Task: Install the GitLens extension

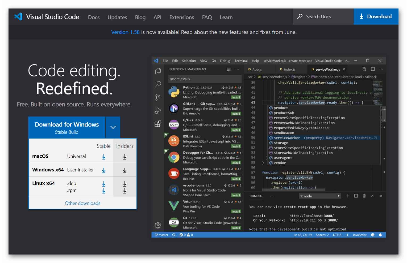Action: 236,114
